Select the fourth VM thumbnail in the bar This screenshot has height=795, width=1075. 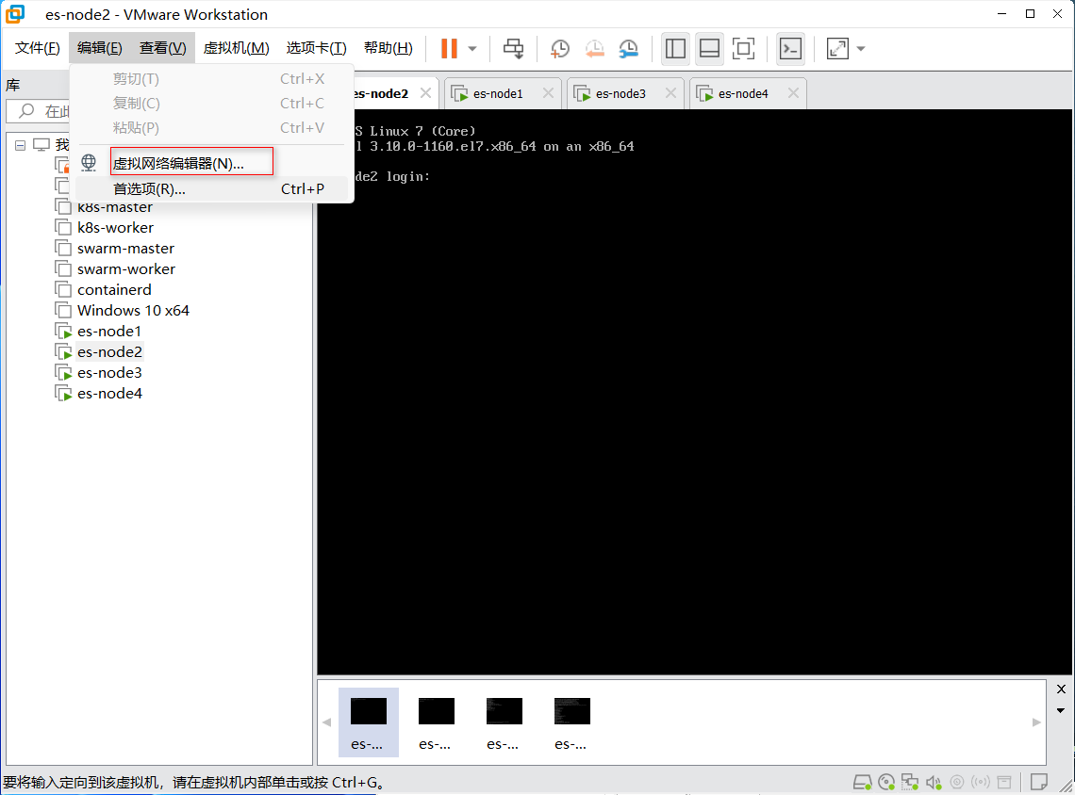pos(571,722)
